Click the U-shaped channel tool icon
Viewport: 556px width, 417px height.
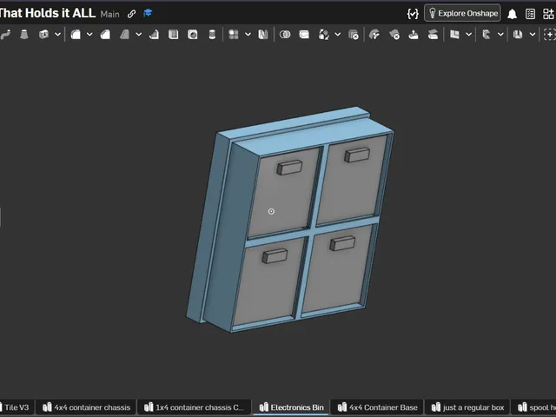(x=518, y=35)
